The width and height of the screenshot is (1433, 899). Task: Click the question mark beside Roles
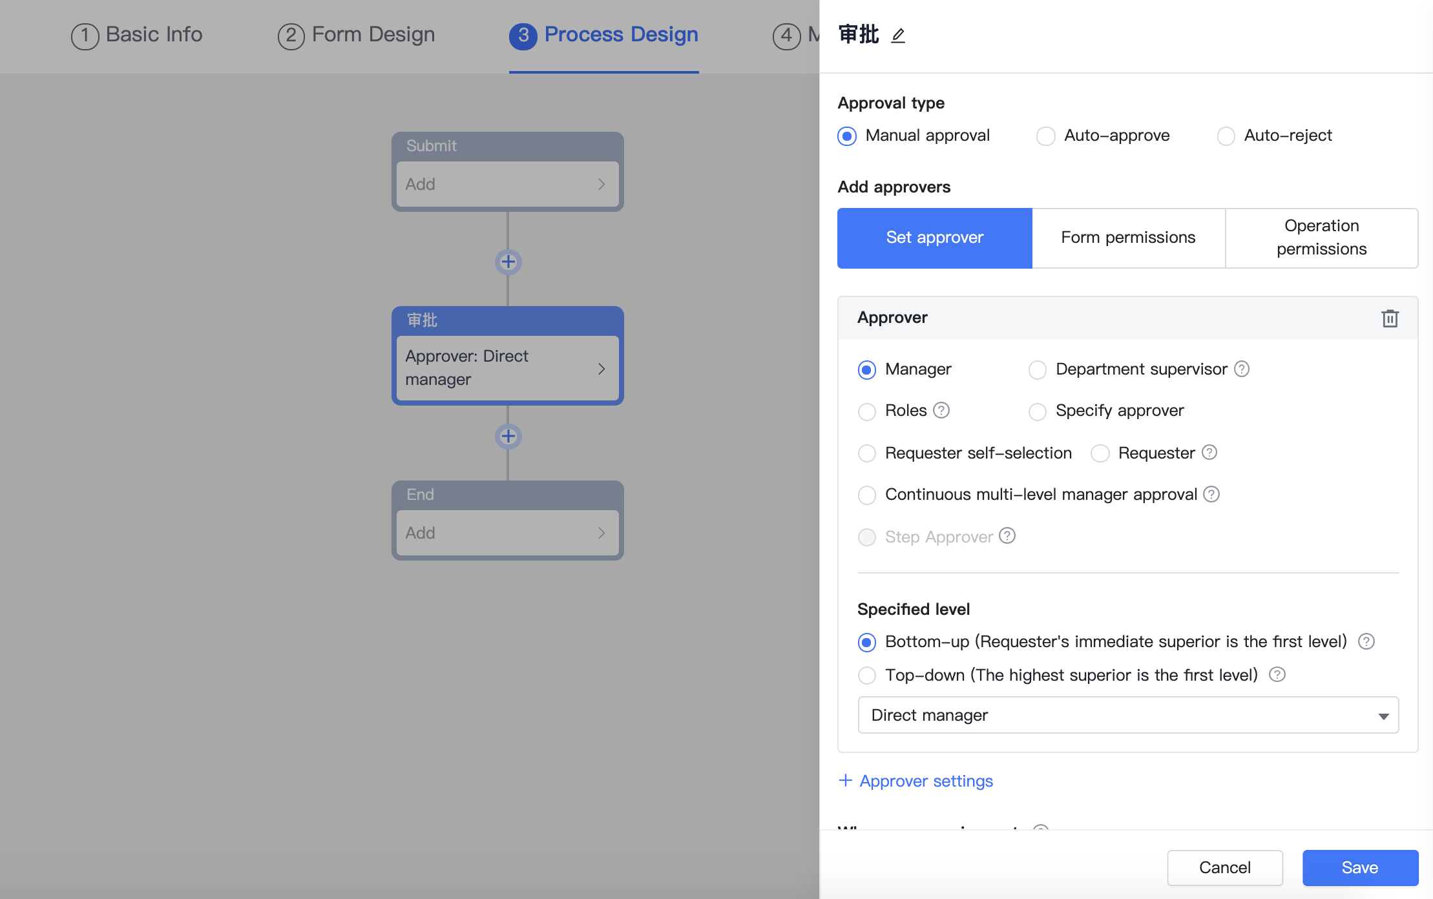coord(942,411)
